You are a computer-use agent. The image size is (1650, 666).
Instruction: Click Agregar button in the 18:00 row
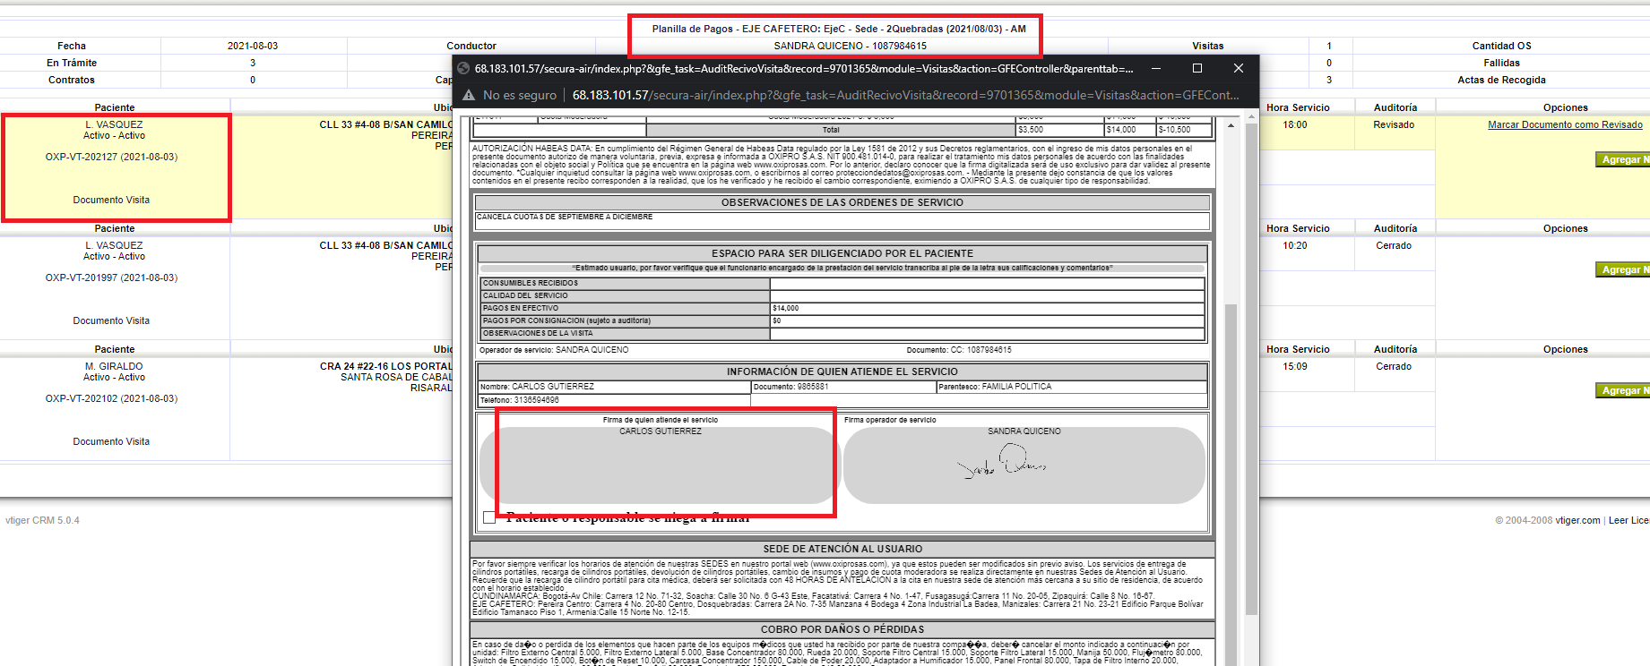[1623, 159]
